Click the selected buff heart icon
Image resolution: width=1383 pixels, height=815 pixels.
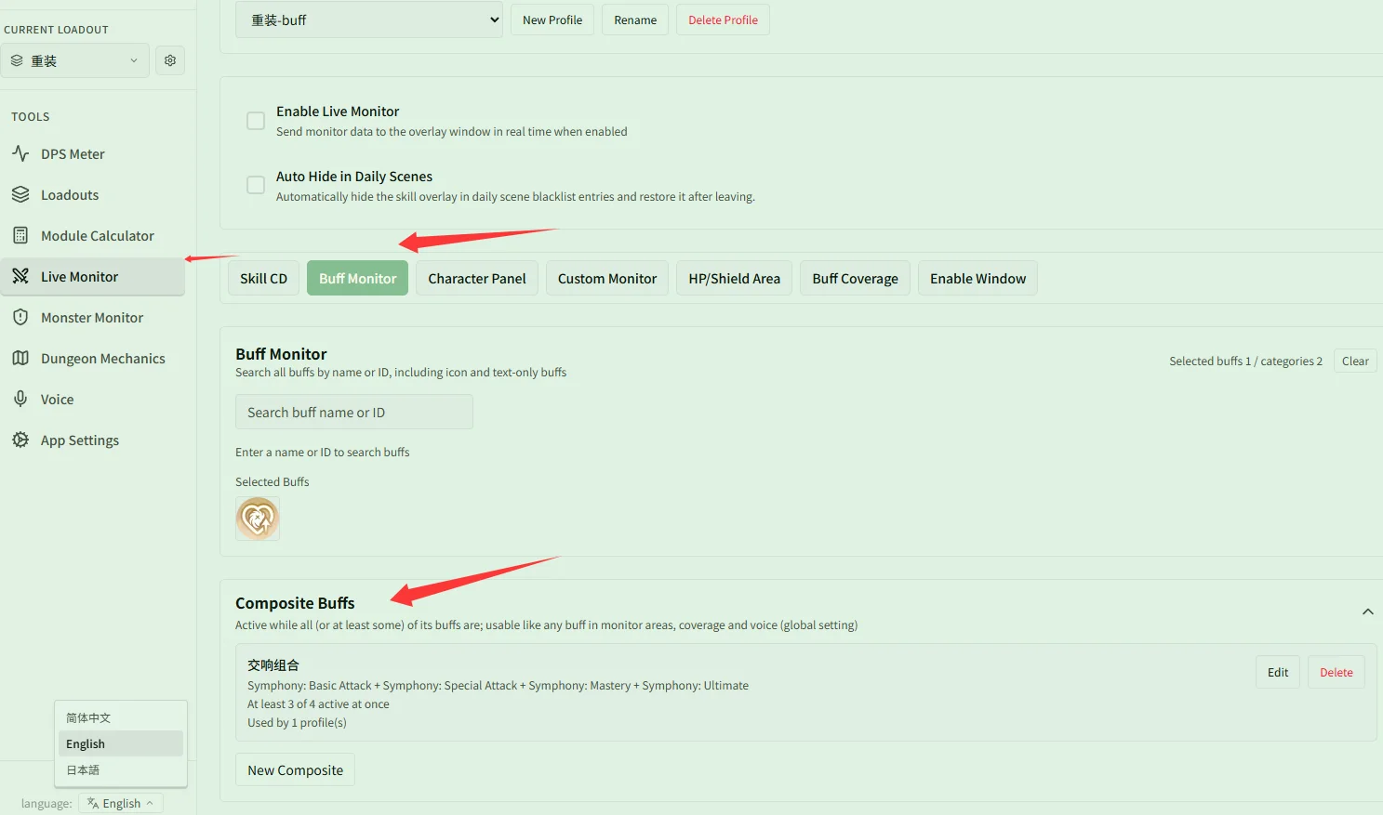(258, 519)
